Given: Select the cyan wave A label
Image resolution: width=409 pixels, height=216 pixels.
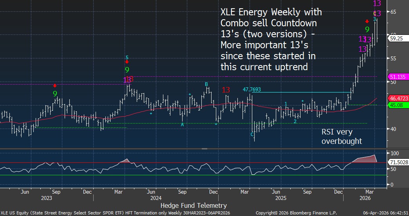Looking at the screenshot, I should click(182, 125).
